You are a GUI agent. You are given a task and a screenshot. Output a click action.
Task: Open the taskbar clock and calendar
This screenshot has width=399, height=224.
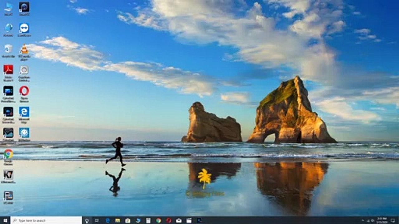(382, 220)
